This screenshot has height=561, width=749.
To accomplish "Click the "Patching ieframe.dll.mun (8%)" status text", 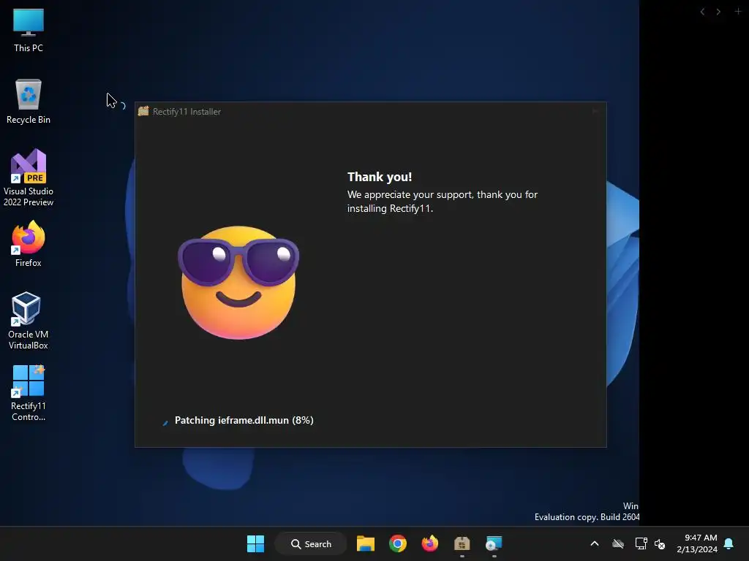I will (x=244, y=420).
